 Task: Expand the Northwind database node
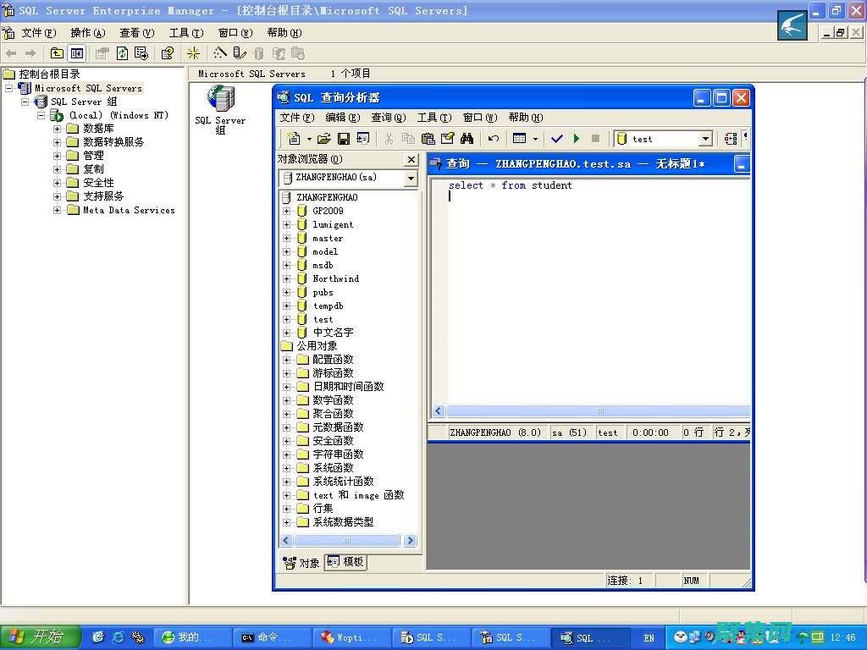(286, 278)
